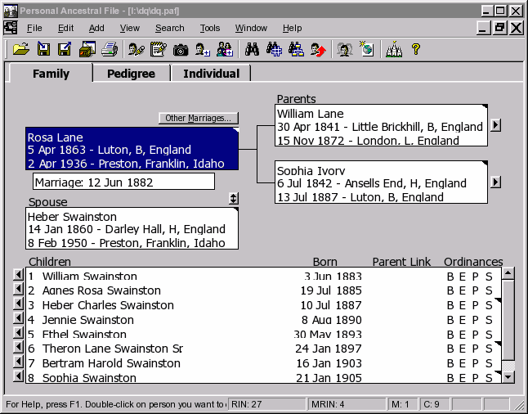Click the children list scrollbar thumb
Image resolution: width=528 pixels, height=414 pixels.
click(508, 320)
